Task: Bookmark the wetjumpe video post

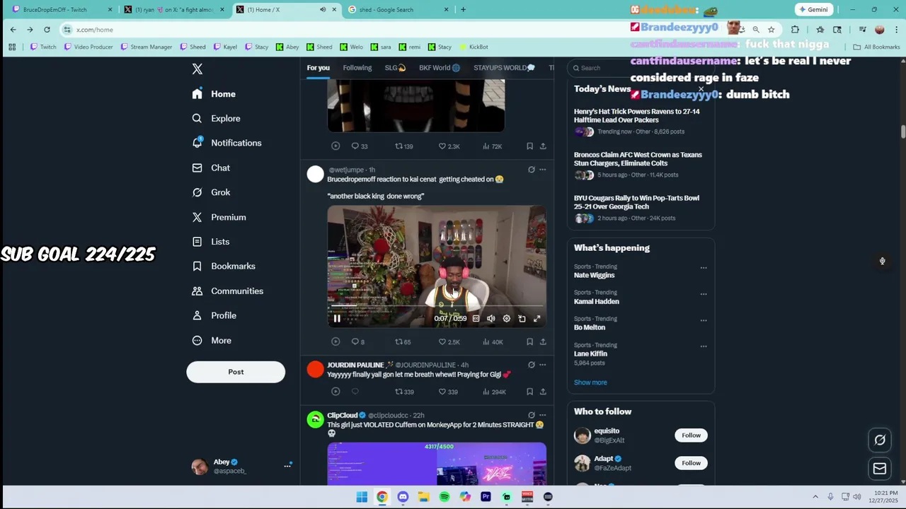Action: [529, 341]
